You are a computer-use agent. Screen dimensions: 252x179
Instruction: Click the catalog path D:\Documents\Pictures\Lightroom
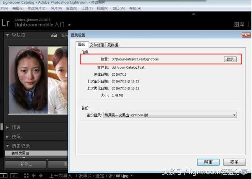tap(135, 59)
